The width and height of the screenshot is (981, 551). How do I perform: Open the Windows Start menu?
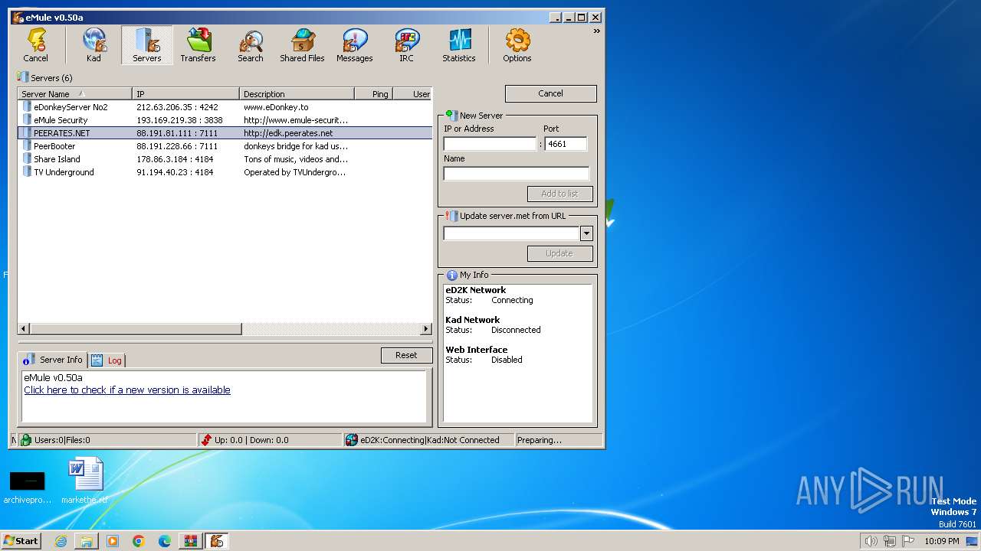[21, 541]
